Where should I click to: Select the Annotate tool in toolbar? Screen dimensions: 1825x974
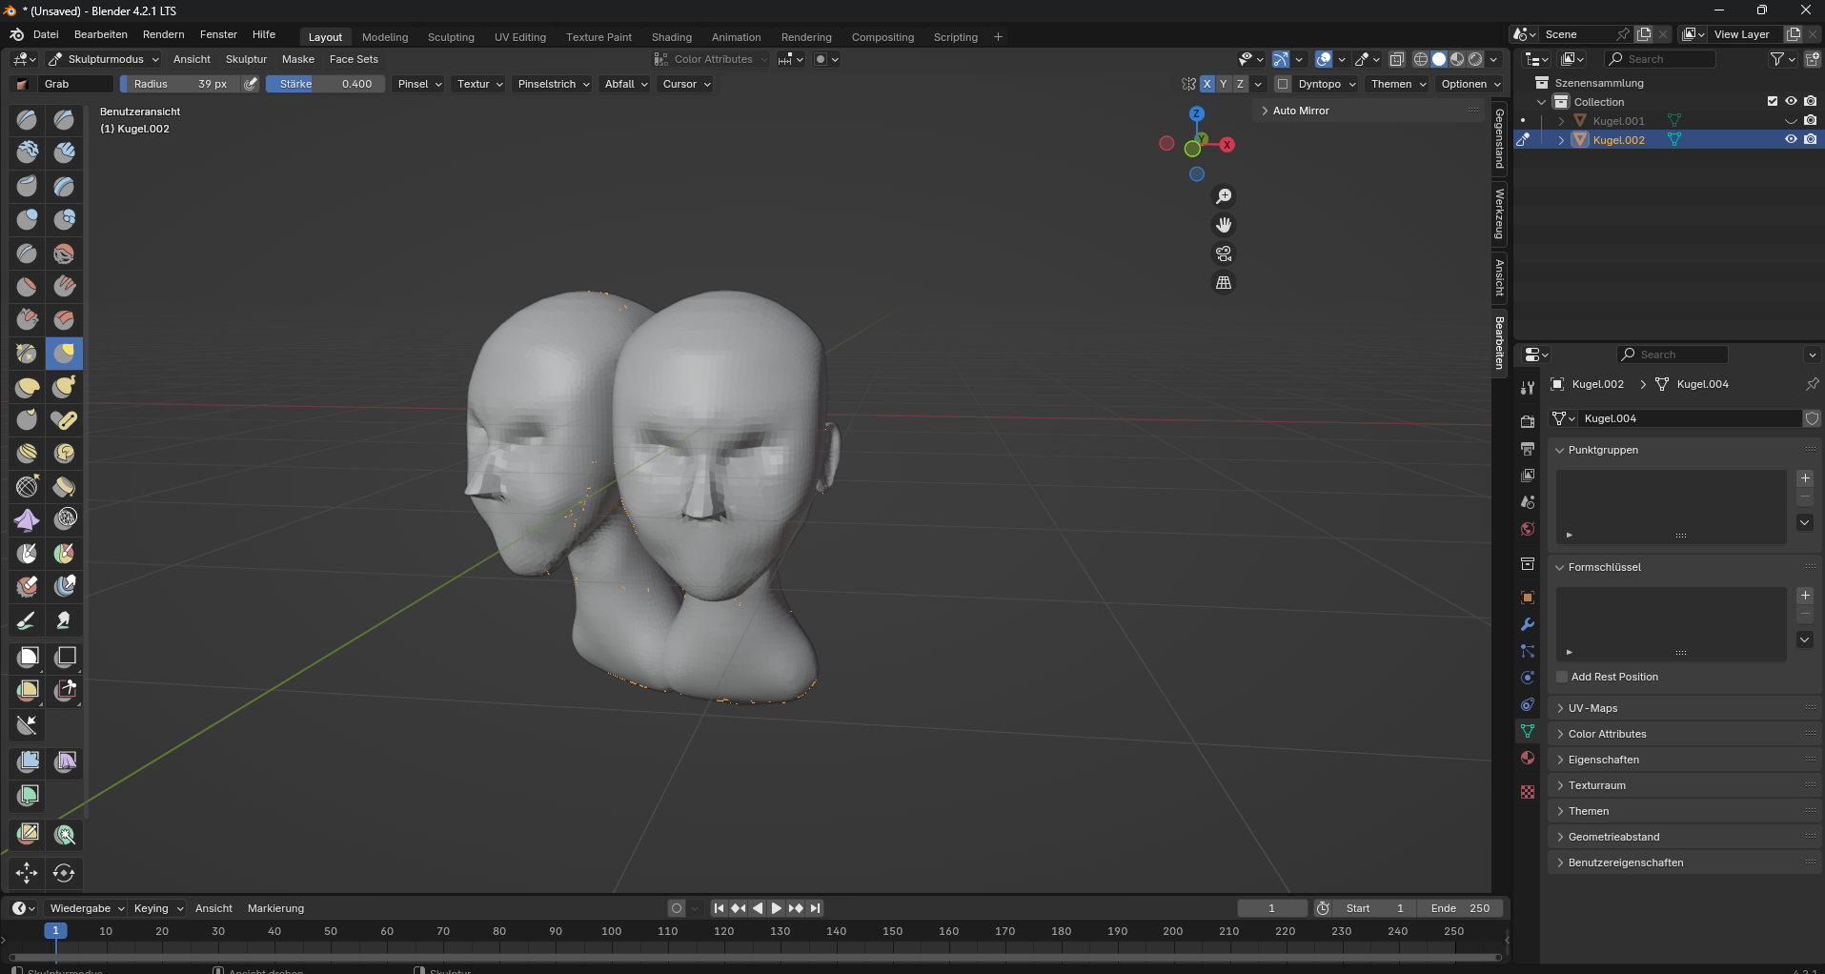coord(27,834)
